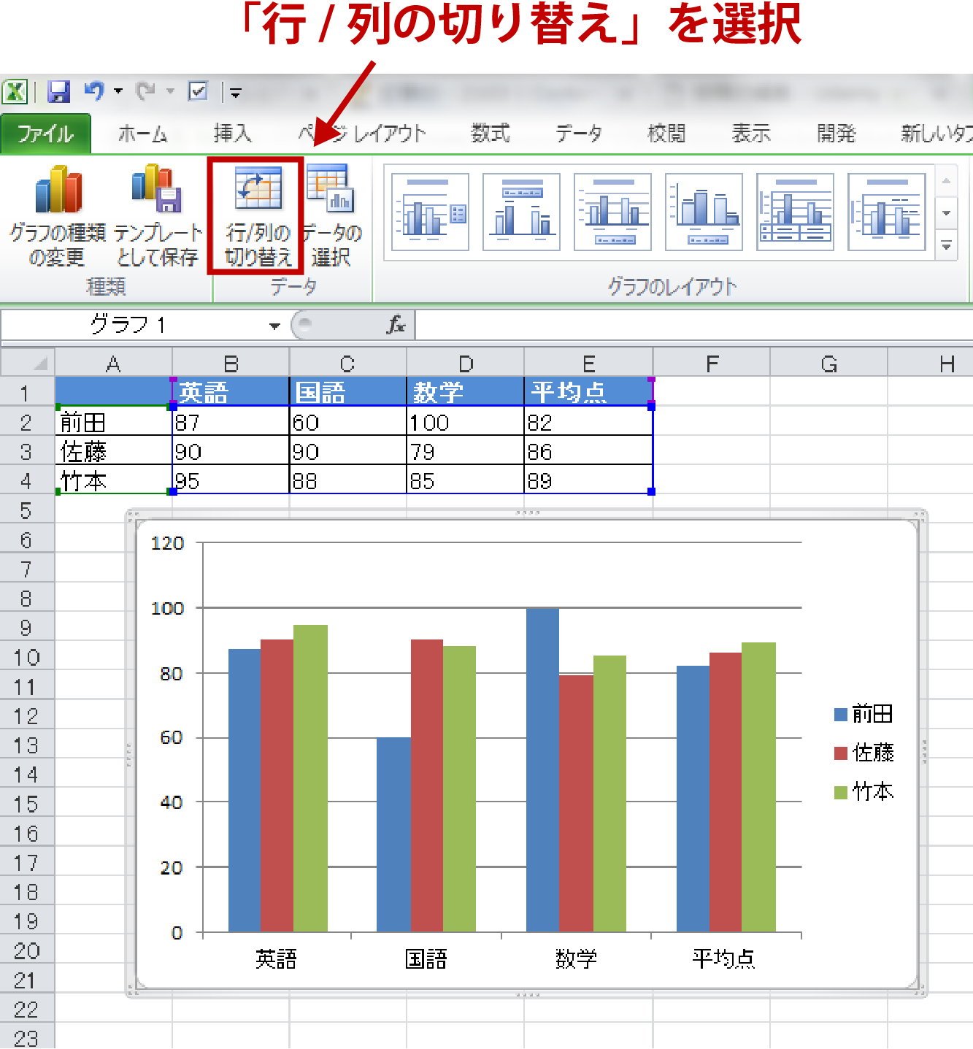
Task: Switch to the ホーム tab
Action: coord(143,134)
